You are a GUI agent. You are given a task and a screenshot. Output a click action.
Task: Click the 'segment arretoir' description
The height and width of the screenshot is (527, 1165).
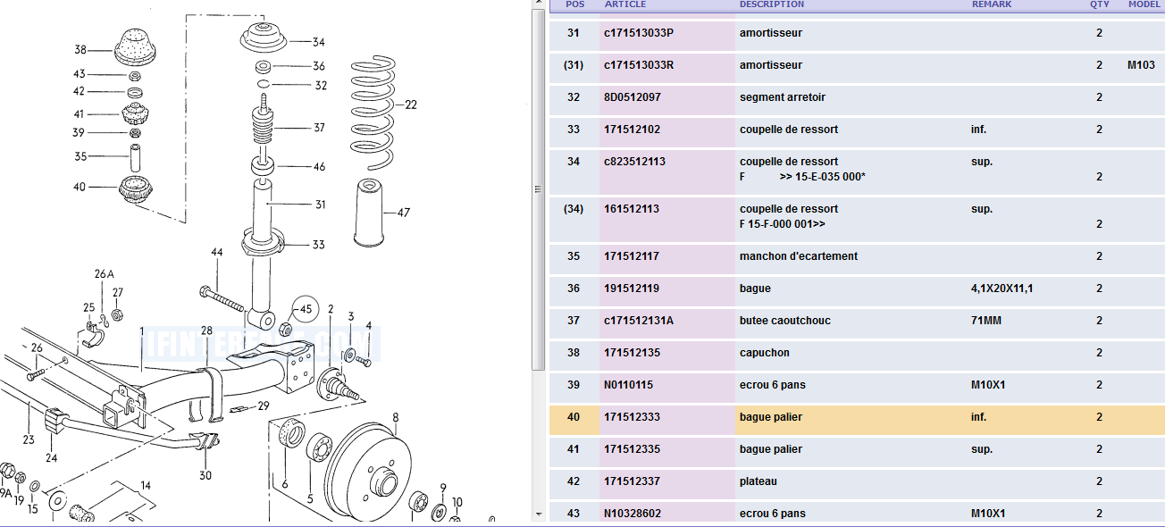(783, 97)
